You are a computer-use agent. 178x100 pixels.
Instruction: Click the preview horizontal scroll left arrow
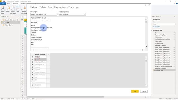[33, 50]
